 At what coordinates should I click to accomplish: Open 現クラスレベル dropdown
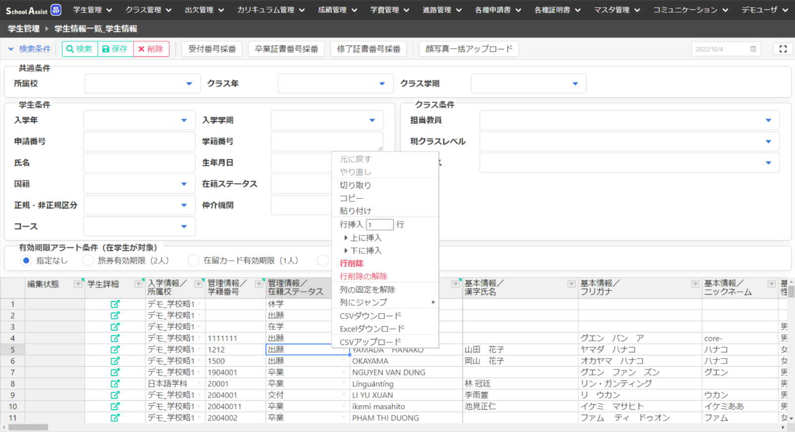pos(629,142)
